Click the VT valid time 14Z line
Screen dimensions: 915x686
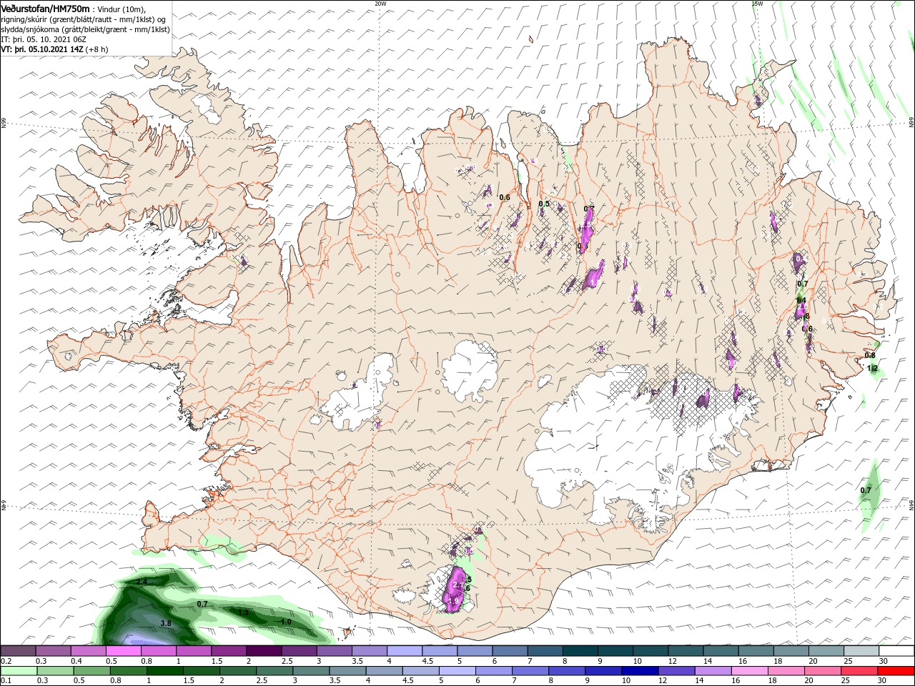pos(54,49)
